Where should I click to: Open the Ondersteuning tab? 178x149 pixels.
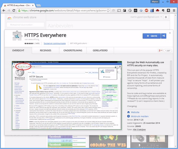73,50
